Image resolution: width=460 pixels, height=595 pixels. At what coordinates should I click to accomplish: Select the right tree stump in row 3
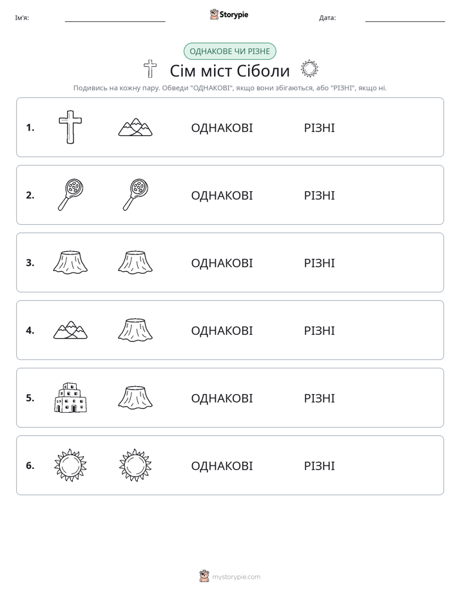(x=135, y=262)
